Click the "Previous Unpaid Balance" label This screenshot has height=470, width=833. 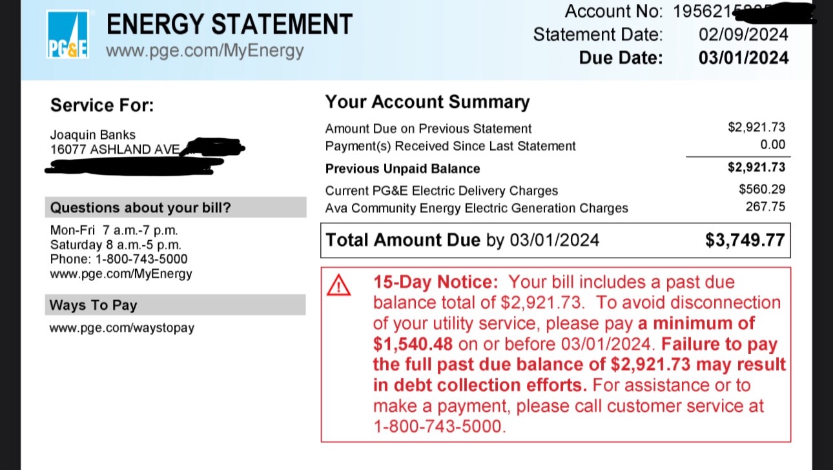(402, 169)
